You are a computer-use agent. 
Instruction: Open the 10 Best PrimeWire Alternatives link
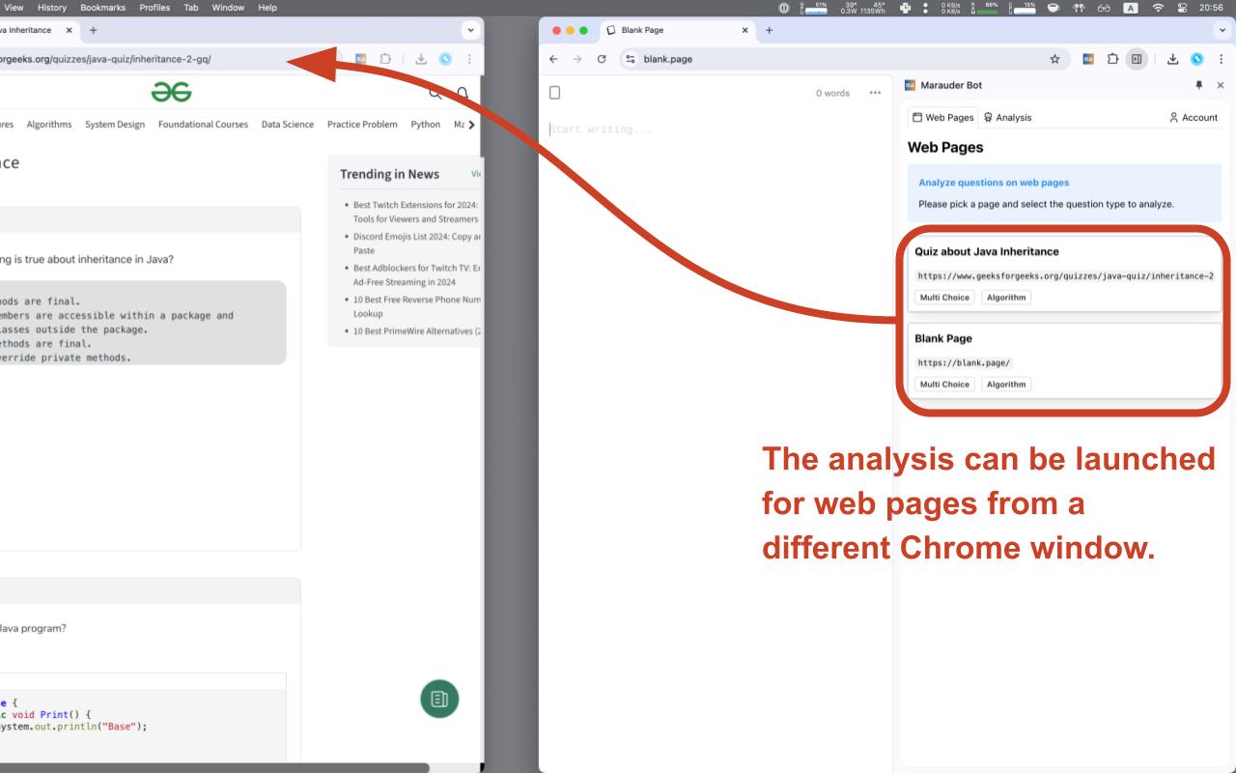[417, 332]
